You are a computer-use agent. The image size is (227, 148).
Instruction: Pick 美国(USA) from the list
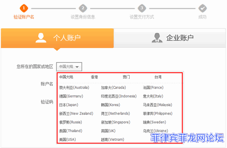point(67,140)
